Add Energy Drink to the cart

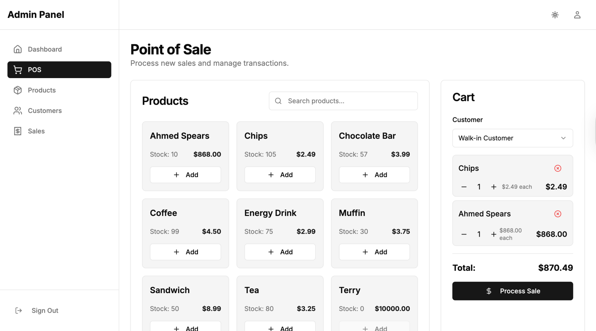[x=280, y=252]
